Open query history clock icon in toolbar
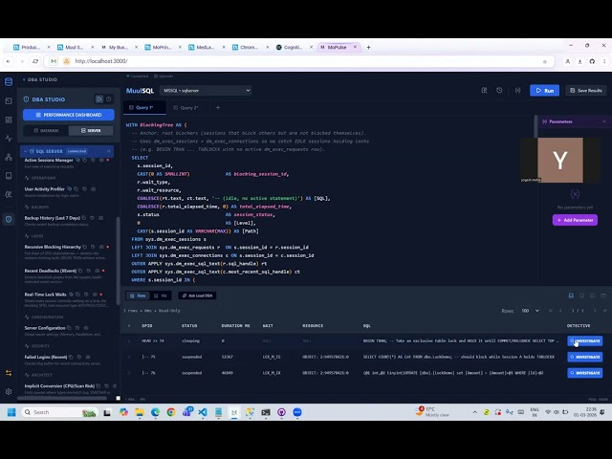Image resolution: width=612 pixels, height=459 pixels. pos(499,90)
